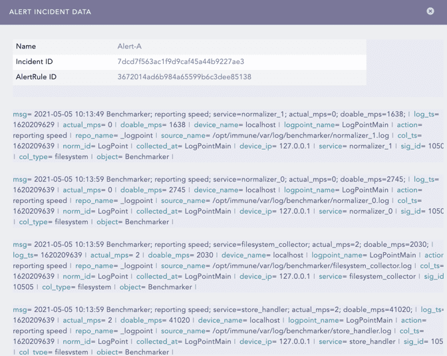447x356 pixels.
Task: Click service field with value normalizer_1
Action: pos(333,146)
